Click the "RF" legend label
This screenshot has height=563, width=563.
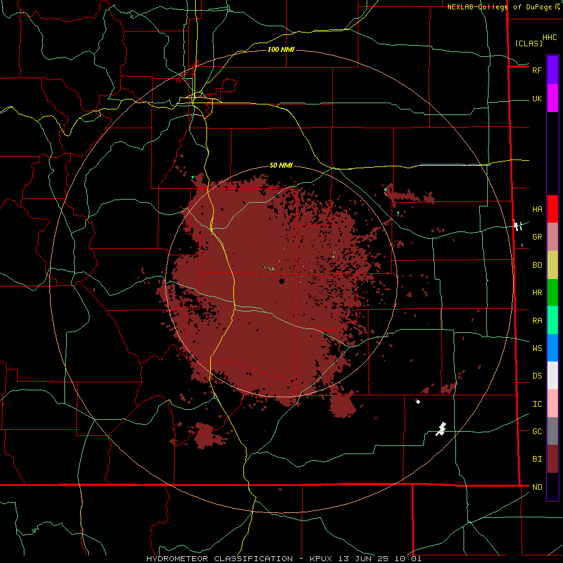coord(537,70)
